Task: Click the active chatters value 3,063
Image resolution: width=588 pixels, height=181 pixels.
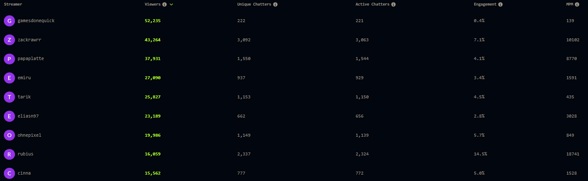Action: click(362, 40)
